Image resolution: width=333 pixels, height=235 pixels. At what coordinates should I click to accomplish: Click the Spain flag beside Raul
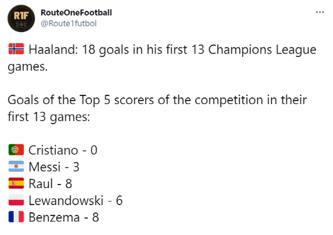click(x=16, y=183)
